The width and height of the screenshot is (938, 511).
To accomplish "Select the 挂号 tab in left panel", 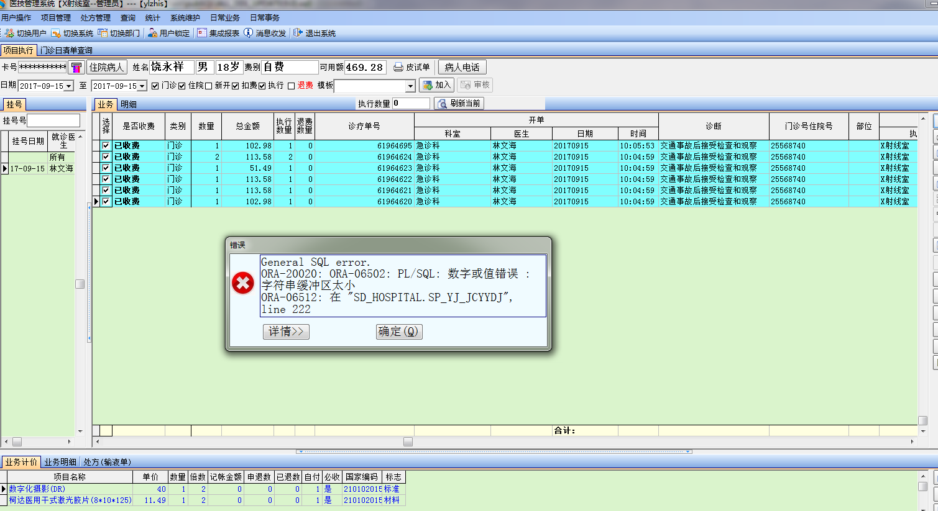I will pyautogui.click(x=14, y=104).
